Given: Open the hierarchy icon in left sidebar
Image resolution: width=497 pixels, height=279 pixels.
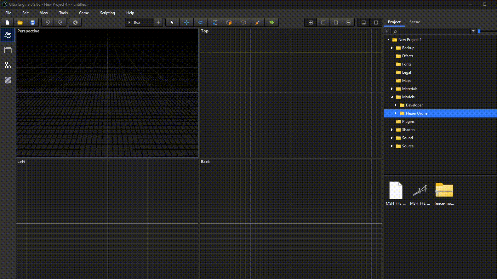Looking at the screenshot, I should point(8,65).
